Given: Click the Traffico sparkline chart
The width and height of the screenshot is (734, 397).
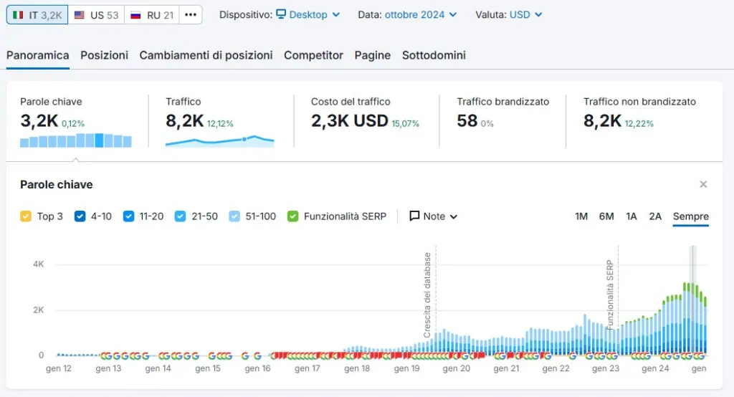Looking at the screenshot, I should pos(220,140).
